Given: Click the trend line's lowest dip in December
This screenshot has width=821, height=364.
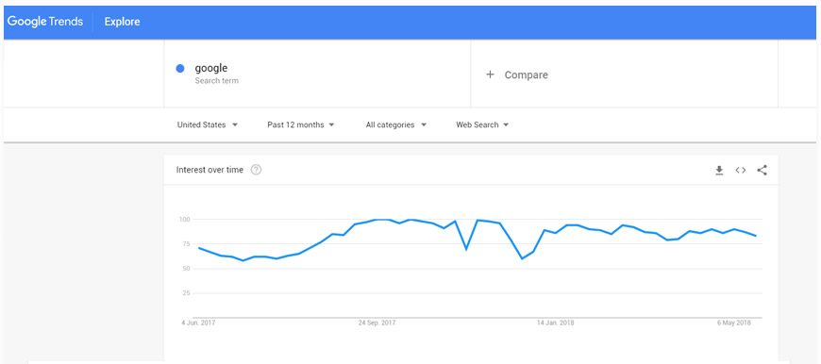Looking at the screenshot, I should 522,258.
